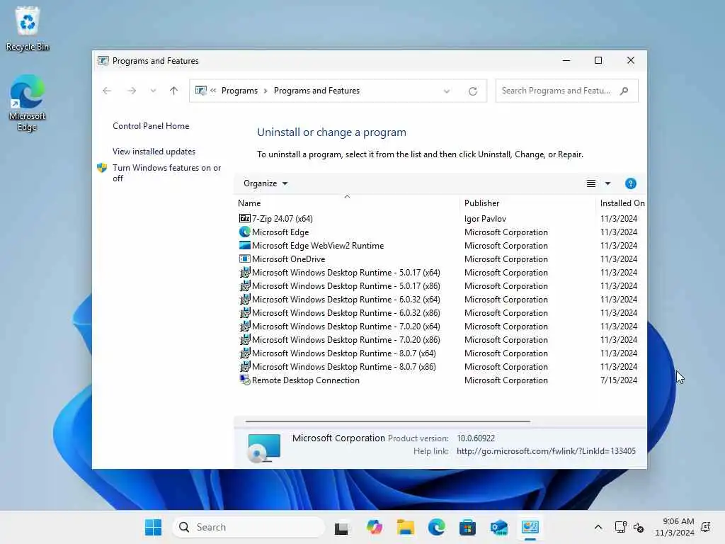Open View installed updates link

coord(154,152)
